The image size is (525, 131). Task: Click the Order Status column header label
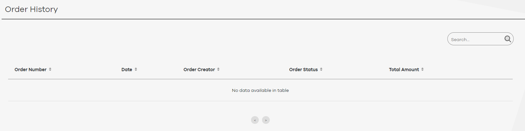click(x=303, y=70)
